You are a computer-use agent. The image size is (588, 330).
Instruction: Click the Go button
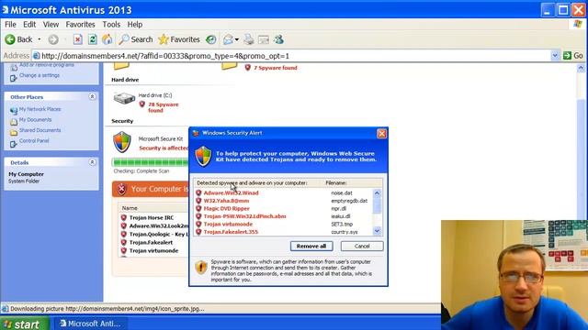tap(573, 56)
